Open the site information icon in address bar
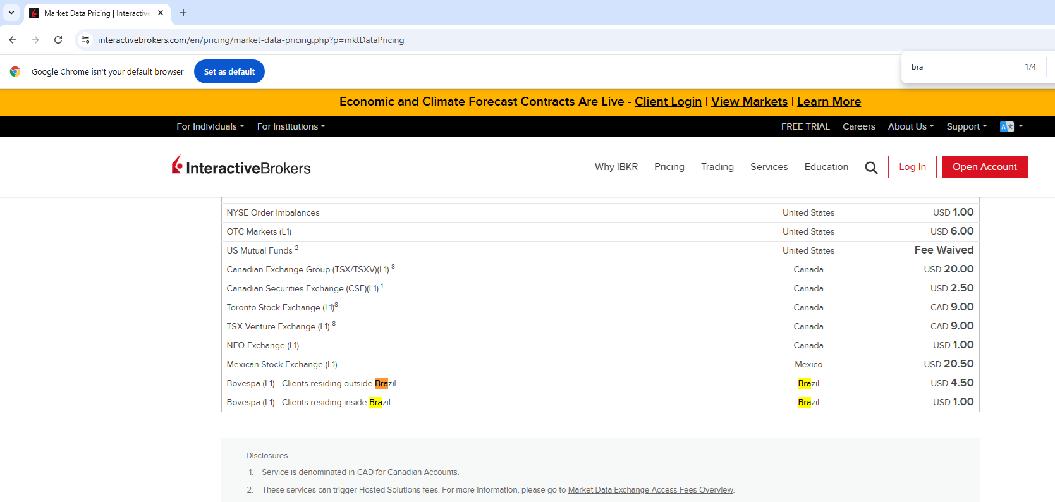Screen dimensions: 1055x502 pyautogui.click(x=85, y=40)
